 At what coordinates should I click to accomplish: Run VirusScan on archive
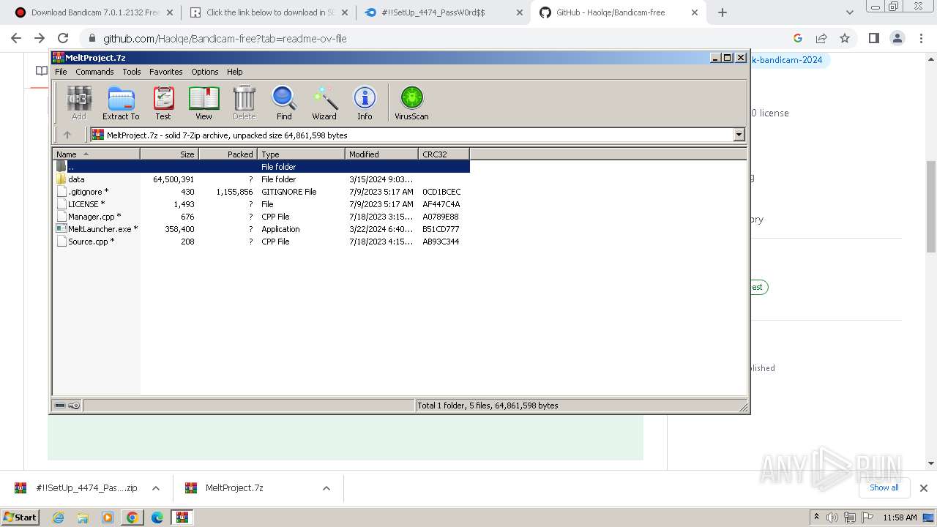[411, 102]
